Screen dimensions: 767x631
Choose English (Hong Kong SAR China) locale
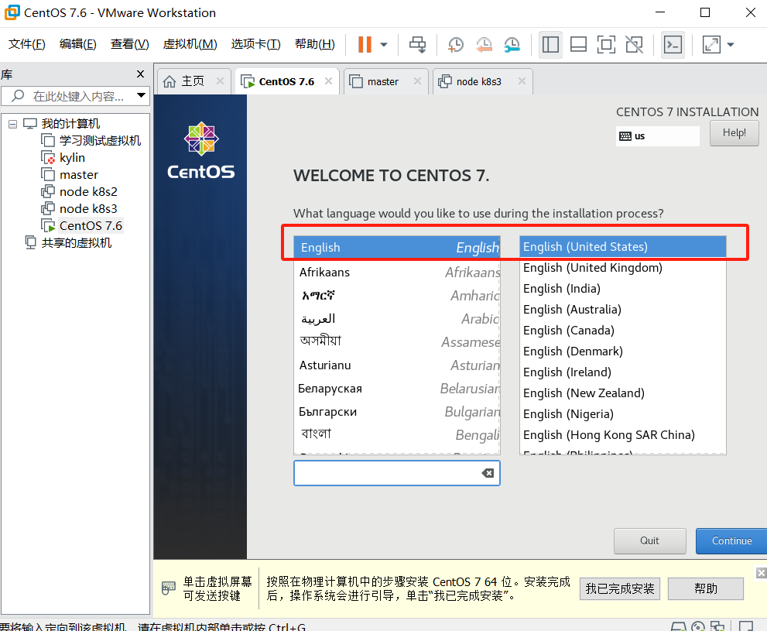pos(623,435)
